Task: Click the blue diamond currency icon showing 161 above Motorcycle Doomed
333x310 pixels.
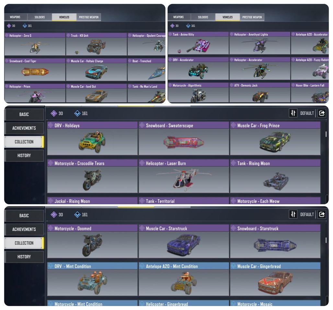Action: click(x=77, y=215)
